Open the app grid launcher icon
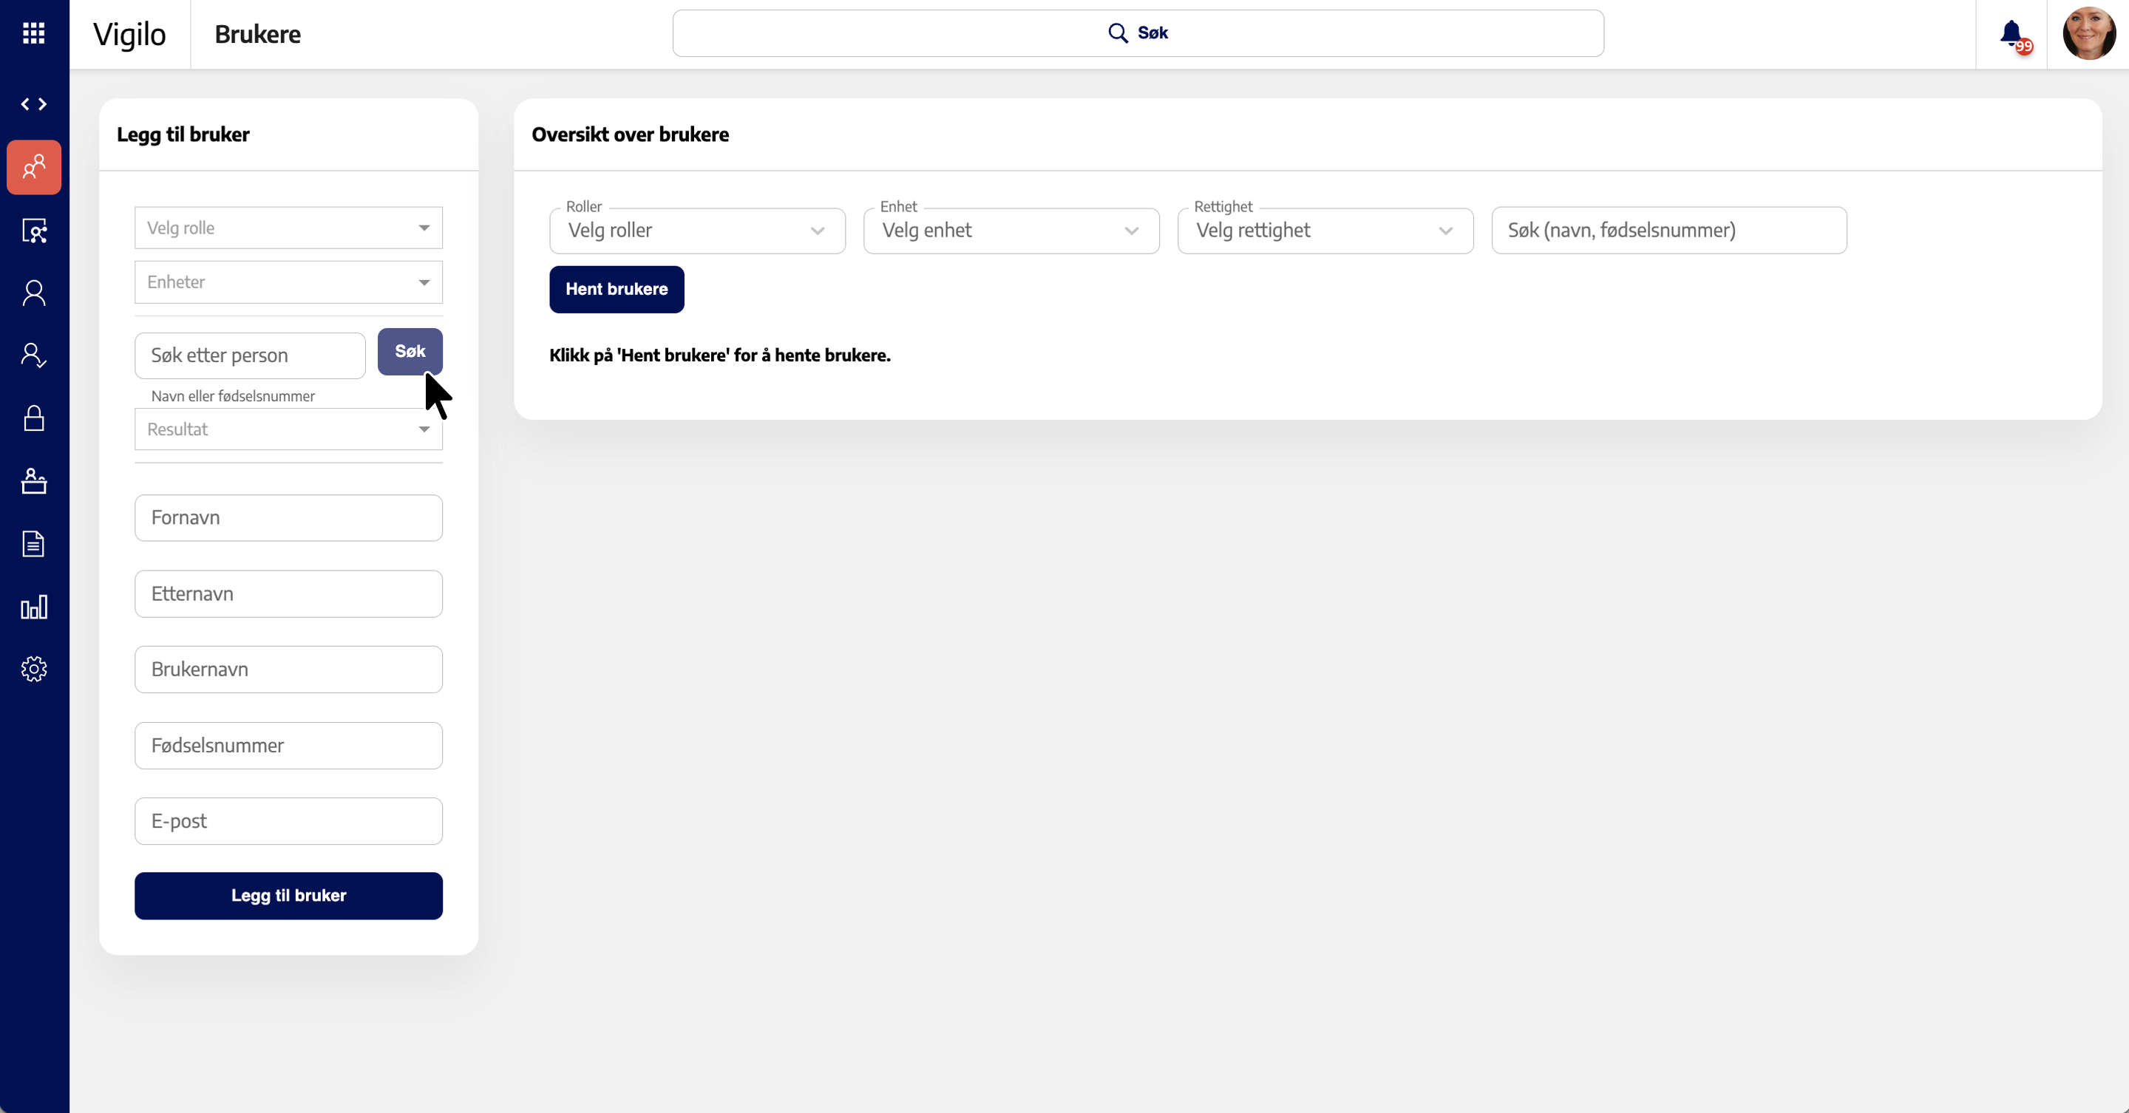 (34, 33)
